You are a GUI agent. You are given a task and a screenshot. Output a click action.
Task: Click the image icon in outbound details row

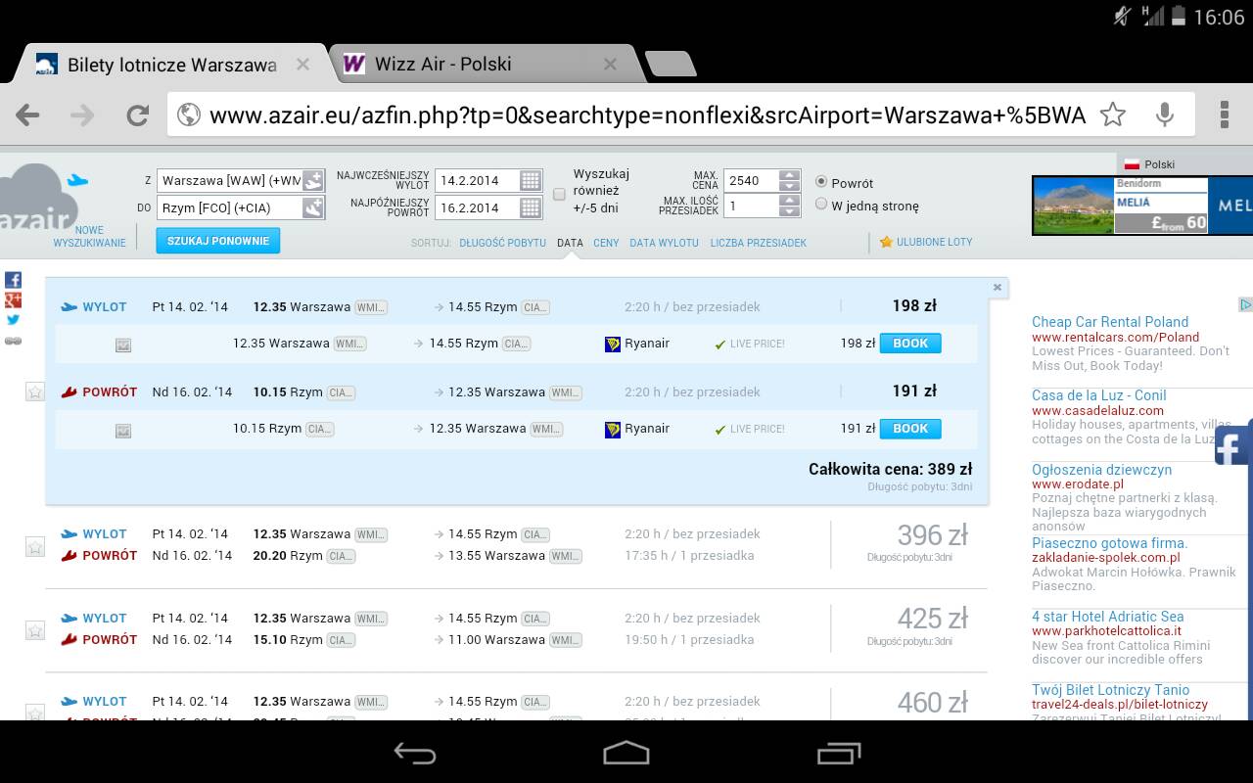tap(123, 345)
